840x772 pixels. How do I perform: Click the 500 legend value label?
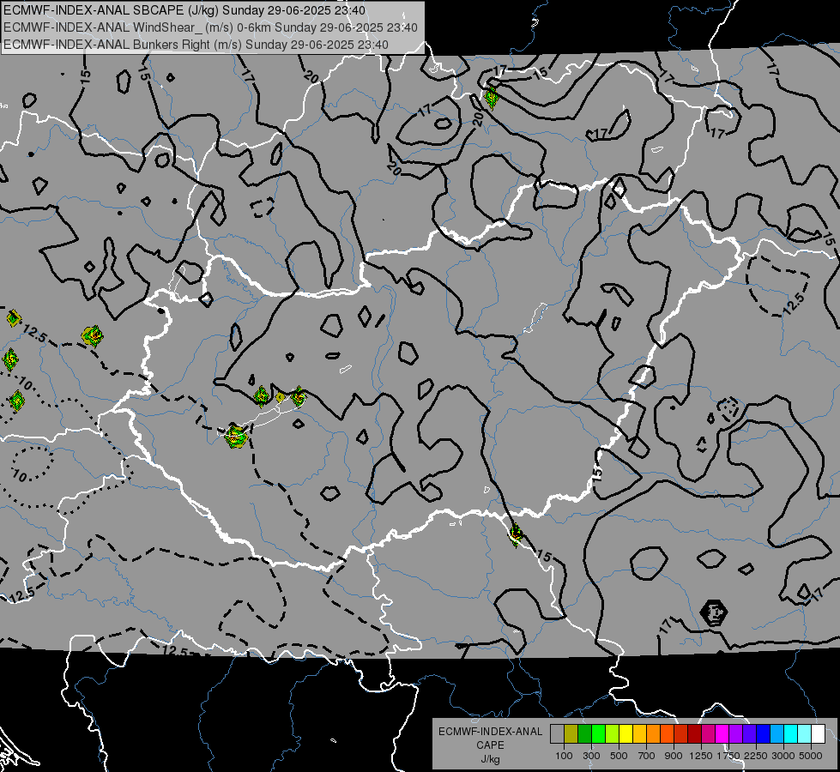[x=619, y=756]
